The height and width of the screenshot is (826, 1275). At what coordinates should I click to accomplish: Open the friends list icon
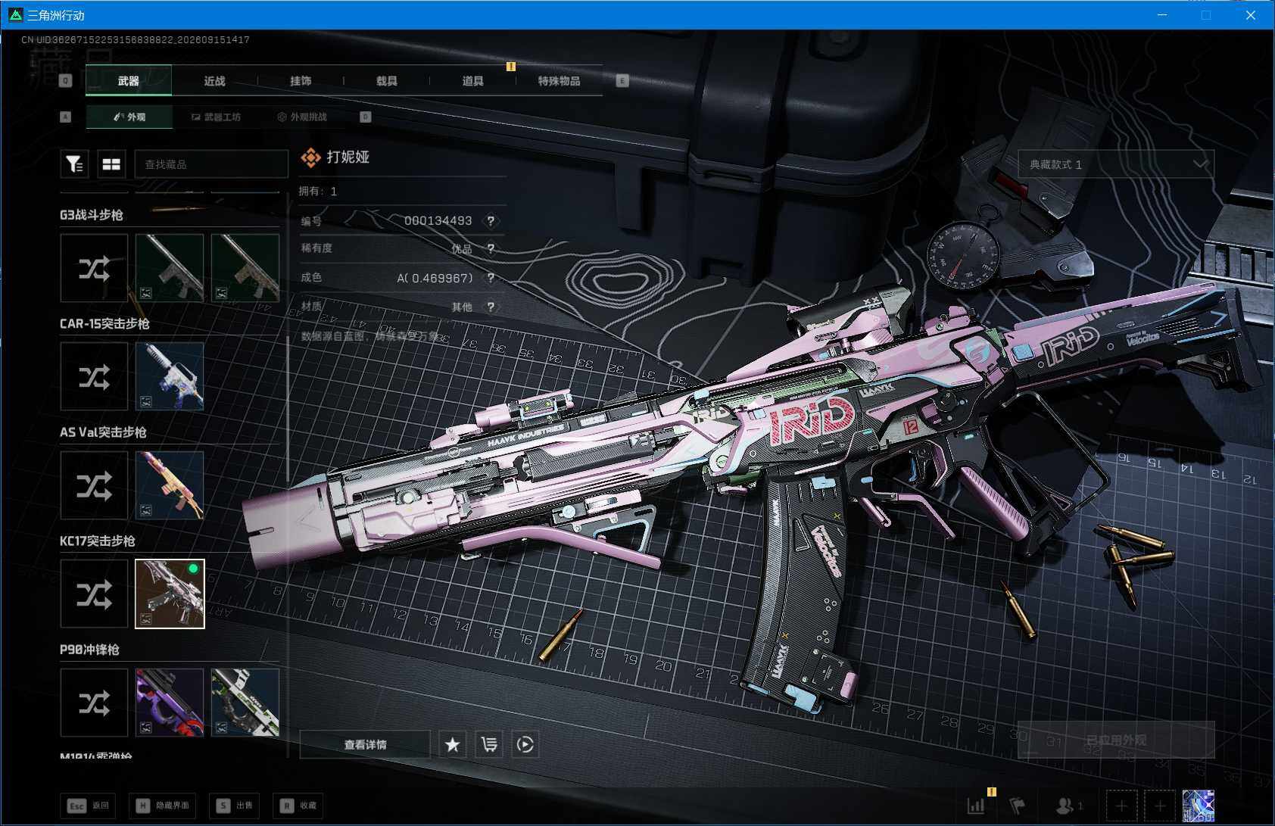point(1069,806)
